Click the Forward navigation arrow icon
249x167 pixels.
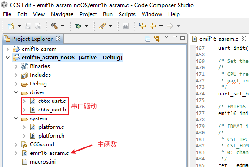pos(170,26)
